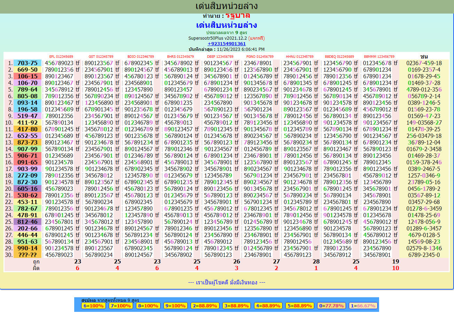Click the BBMMM 123456789 column header
This screenshot has height=315, width=454.
[379, 56]
